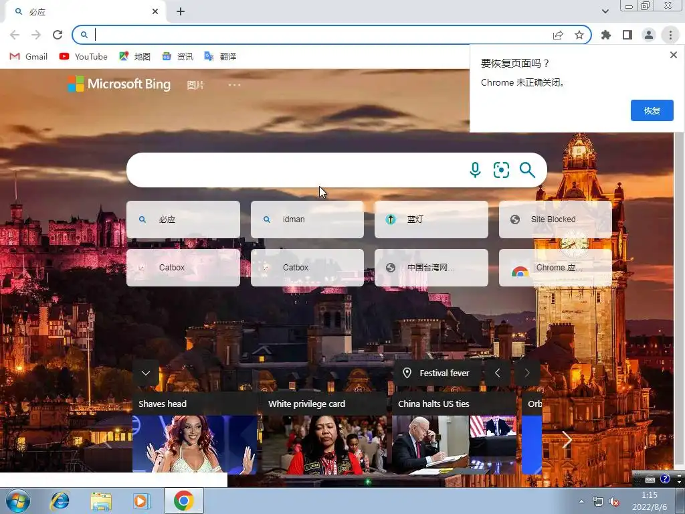
Task: Click the muted volume tray icon
Action: 614,502
